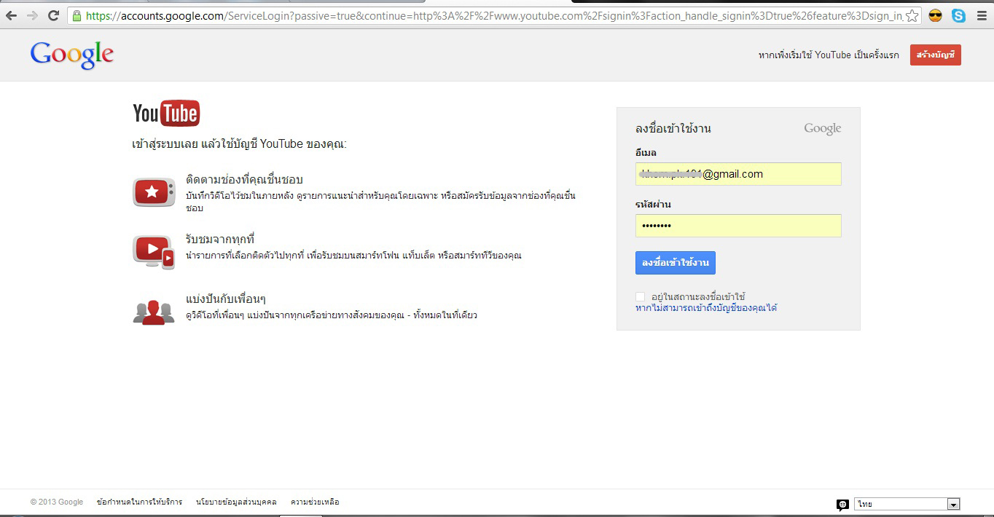Click the Skype extension icon

tap(958, 15)
